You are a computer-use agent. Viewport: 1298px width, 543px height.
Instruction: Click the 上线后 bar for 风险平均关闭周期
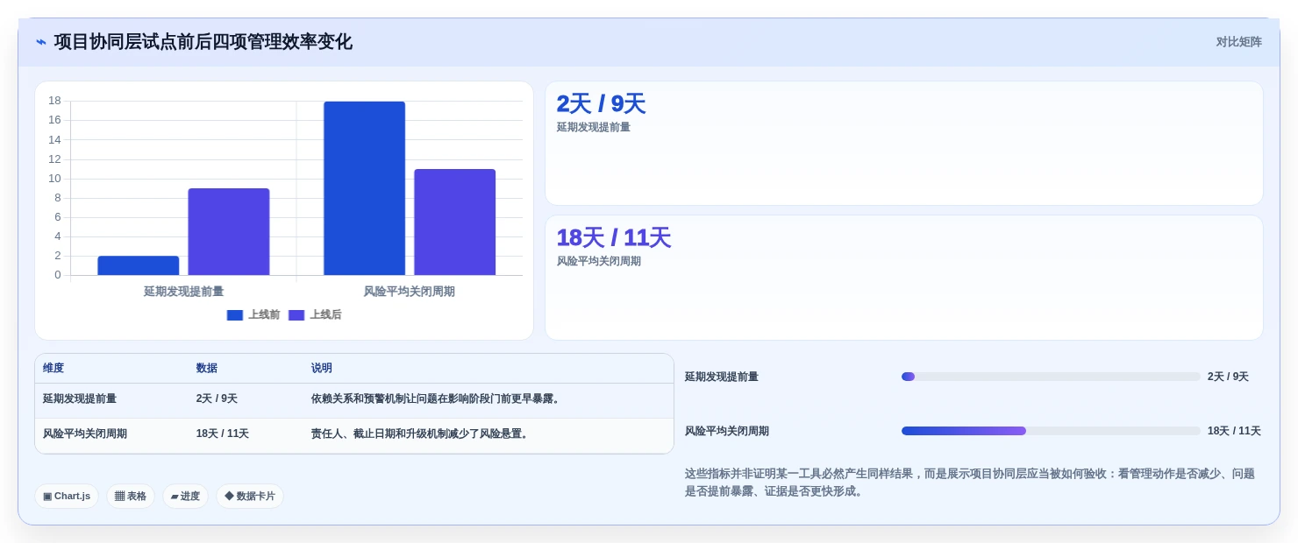coord(455,222)
